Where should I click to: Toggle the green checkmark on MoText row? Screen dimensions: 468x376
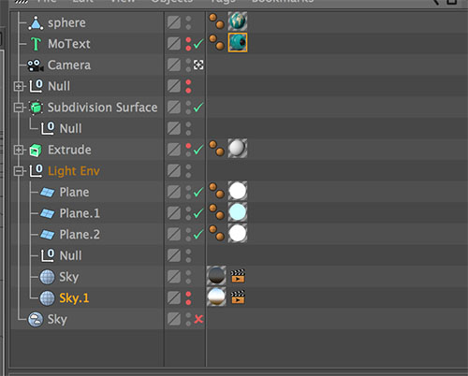click(x=198, y=44)
